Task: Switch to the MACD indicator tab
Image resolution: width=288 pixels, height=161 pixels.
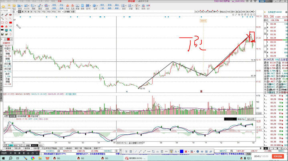Action: pos(35,145)
